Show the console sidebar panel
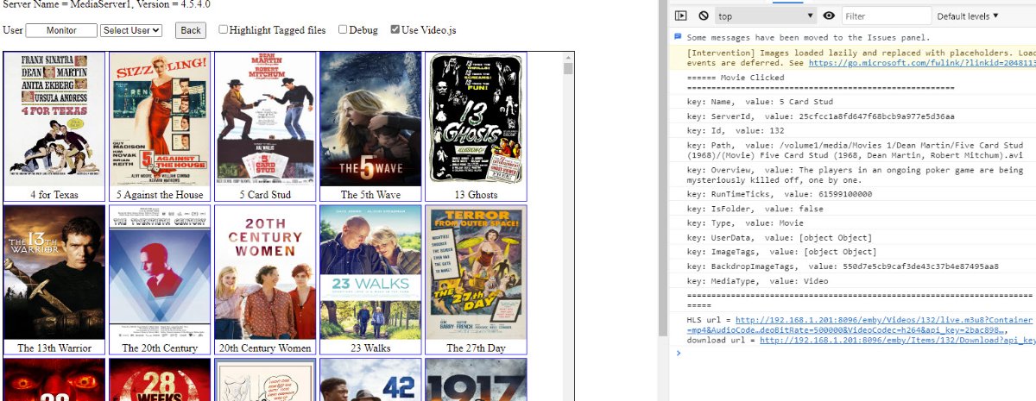The width and height of the screenshot is (1036, 401). [680, 16]
